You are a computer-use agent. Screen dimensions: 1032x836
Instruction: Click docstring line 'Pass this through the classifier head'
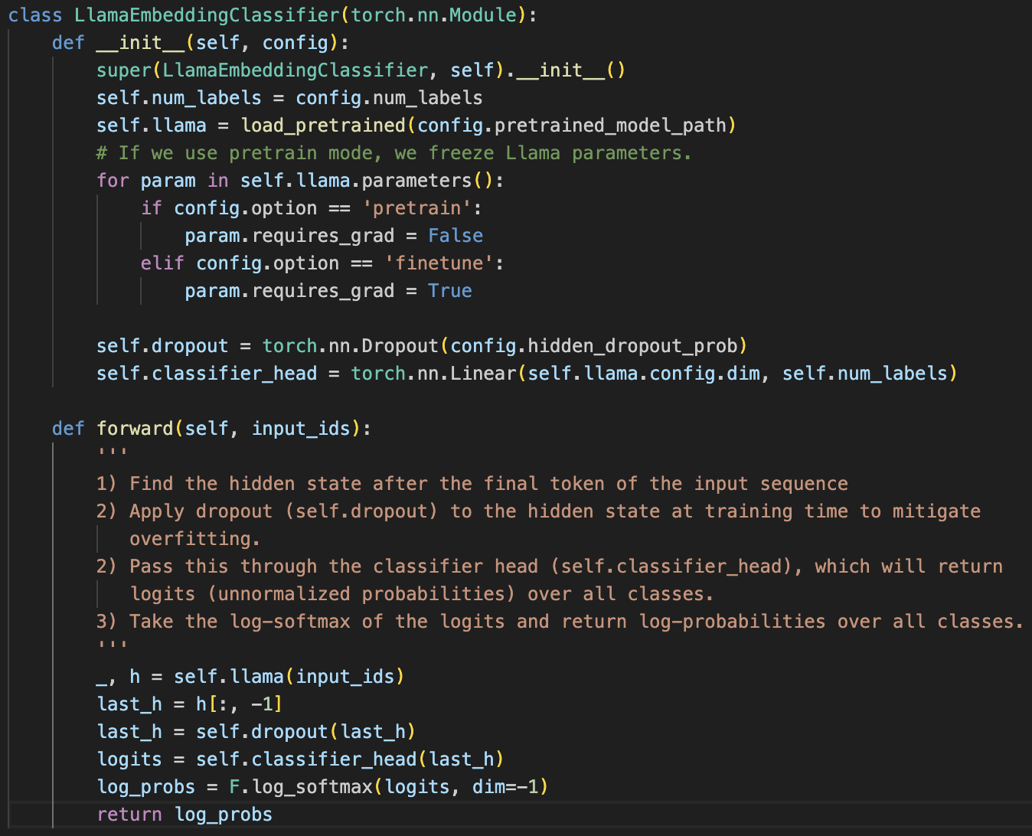coord(550,566)
